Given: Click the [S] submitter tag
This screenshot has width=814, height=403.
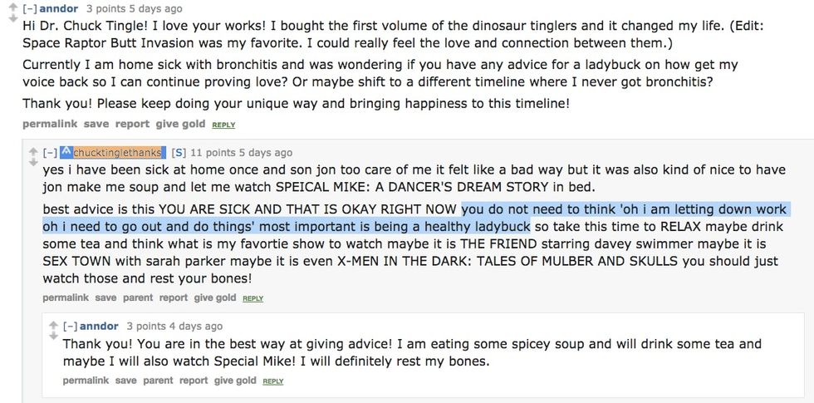Looking at the screenshot, I should point(178,153).
